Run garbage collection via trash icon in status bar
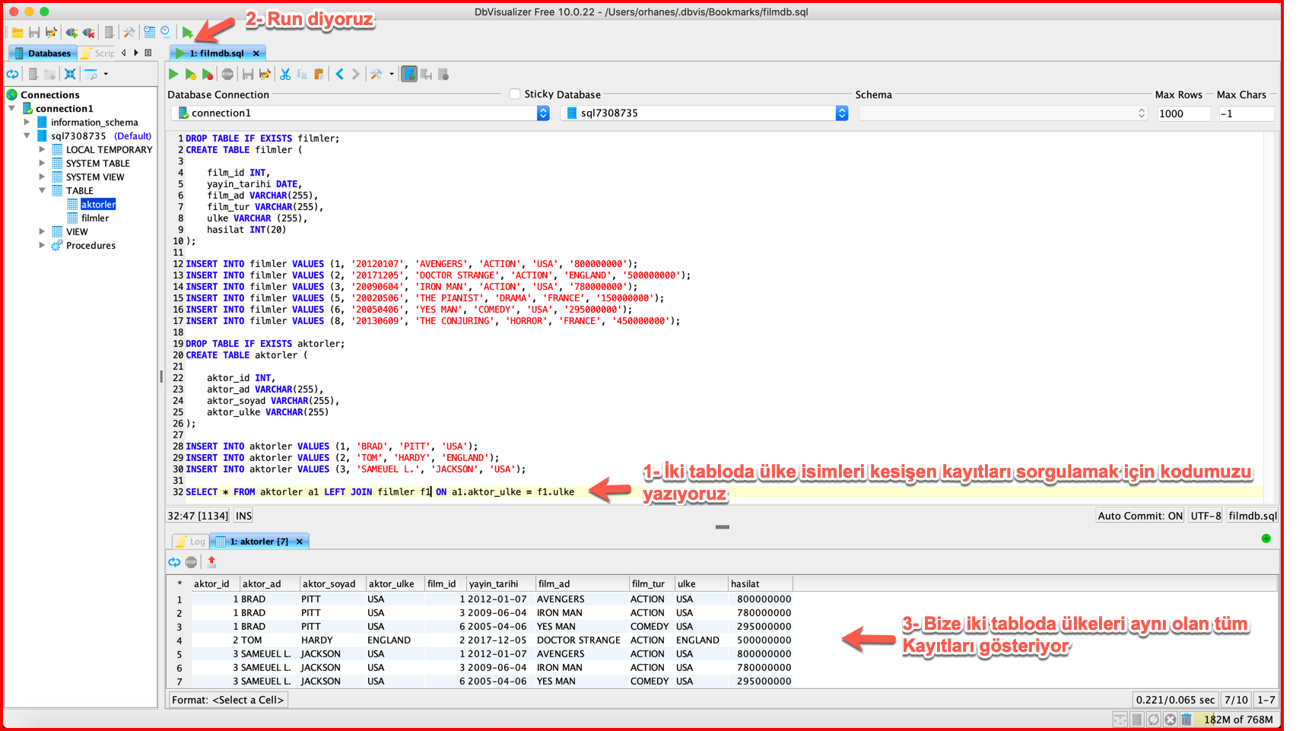The image size is (1312, 731). tap(1186, 720)
